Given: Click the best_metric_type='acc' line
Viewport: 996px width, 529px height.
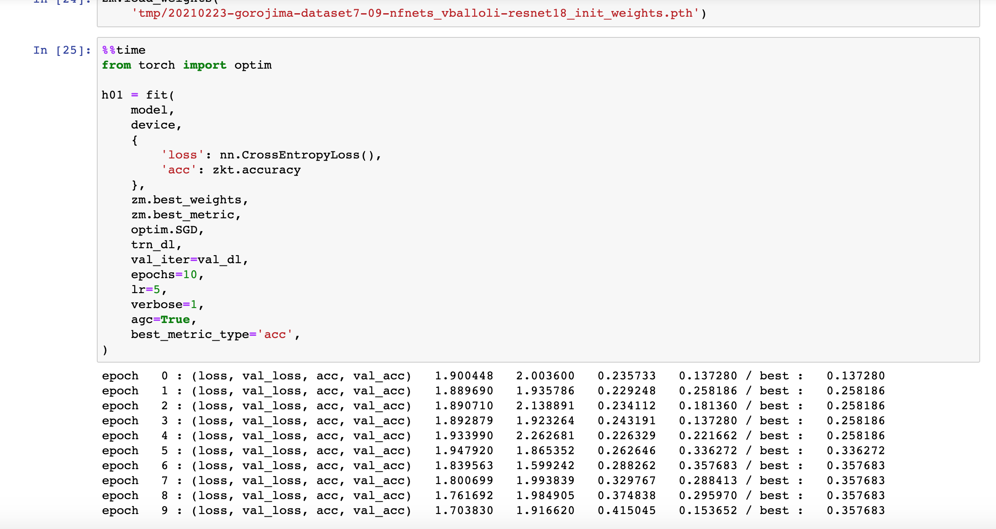Looking at the screenshot, I should [x=215, y=334].
